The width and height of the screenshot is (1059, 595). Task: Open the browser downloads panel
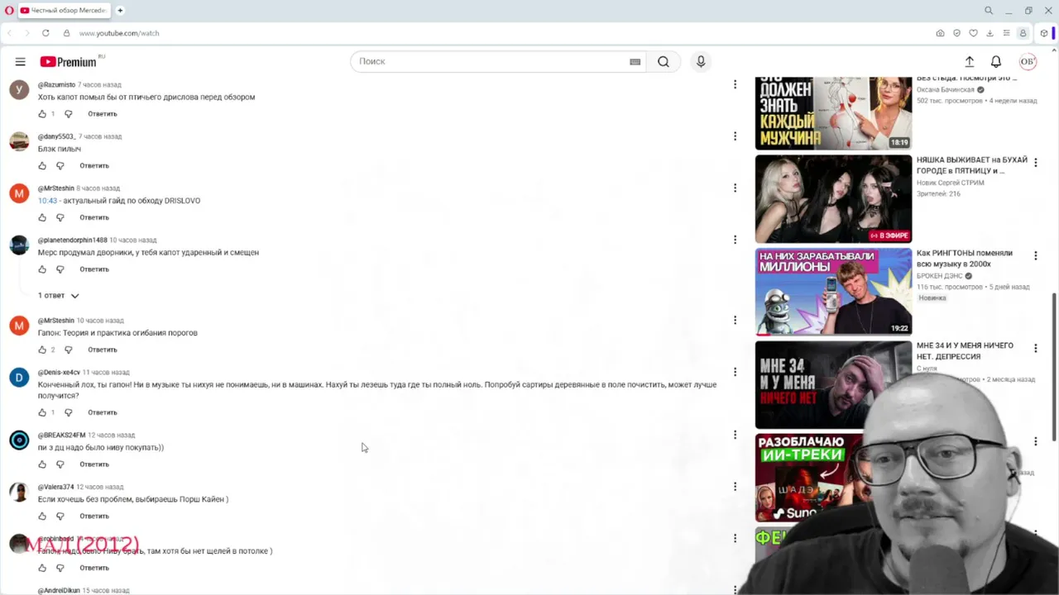coord(990,33)
